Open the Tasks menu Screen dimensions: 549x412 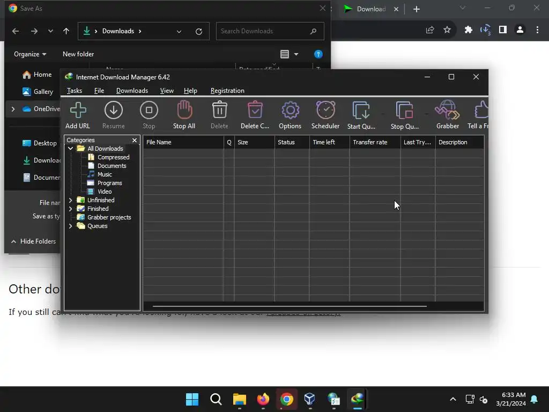(75, 91)
